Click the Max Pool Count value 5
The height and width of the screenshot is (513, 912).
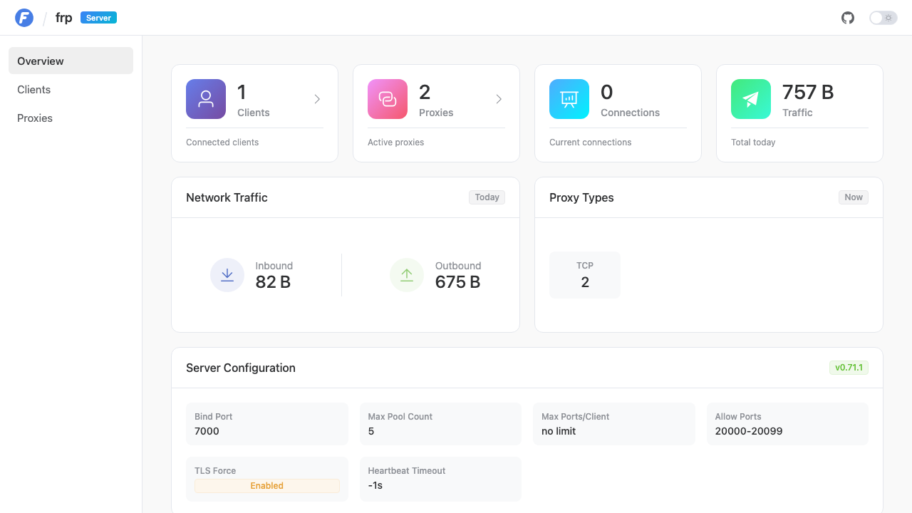click(x=371, y=431)
